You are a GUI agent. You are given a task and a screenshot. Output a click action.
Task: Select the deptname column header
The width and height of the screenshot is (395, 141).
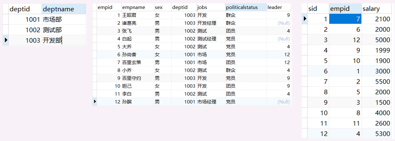click(64, 9)
